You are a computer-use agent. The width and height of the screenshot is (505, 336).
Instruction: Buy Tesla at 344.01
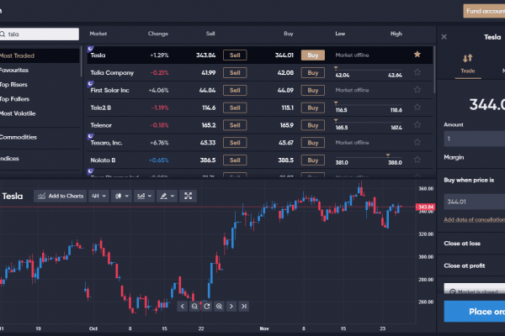point(313,55)
